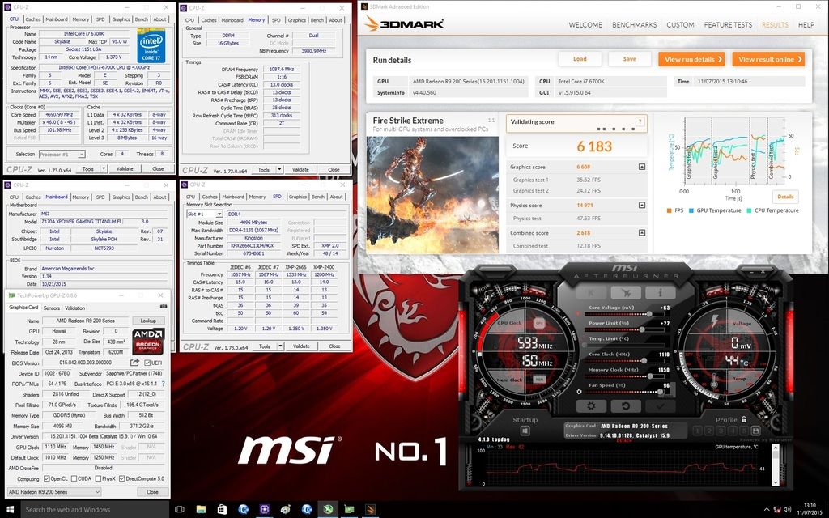Open Feature Tests tab in 3DMark

coord(728,25)
